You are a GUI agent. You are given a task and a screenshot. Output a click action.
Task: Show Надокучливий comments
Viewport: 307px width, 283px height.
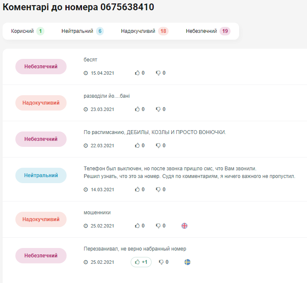click(144, 31)
